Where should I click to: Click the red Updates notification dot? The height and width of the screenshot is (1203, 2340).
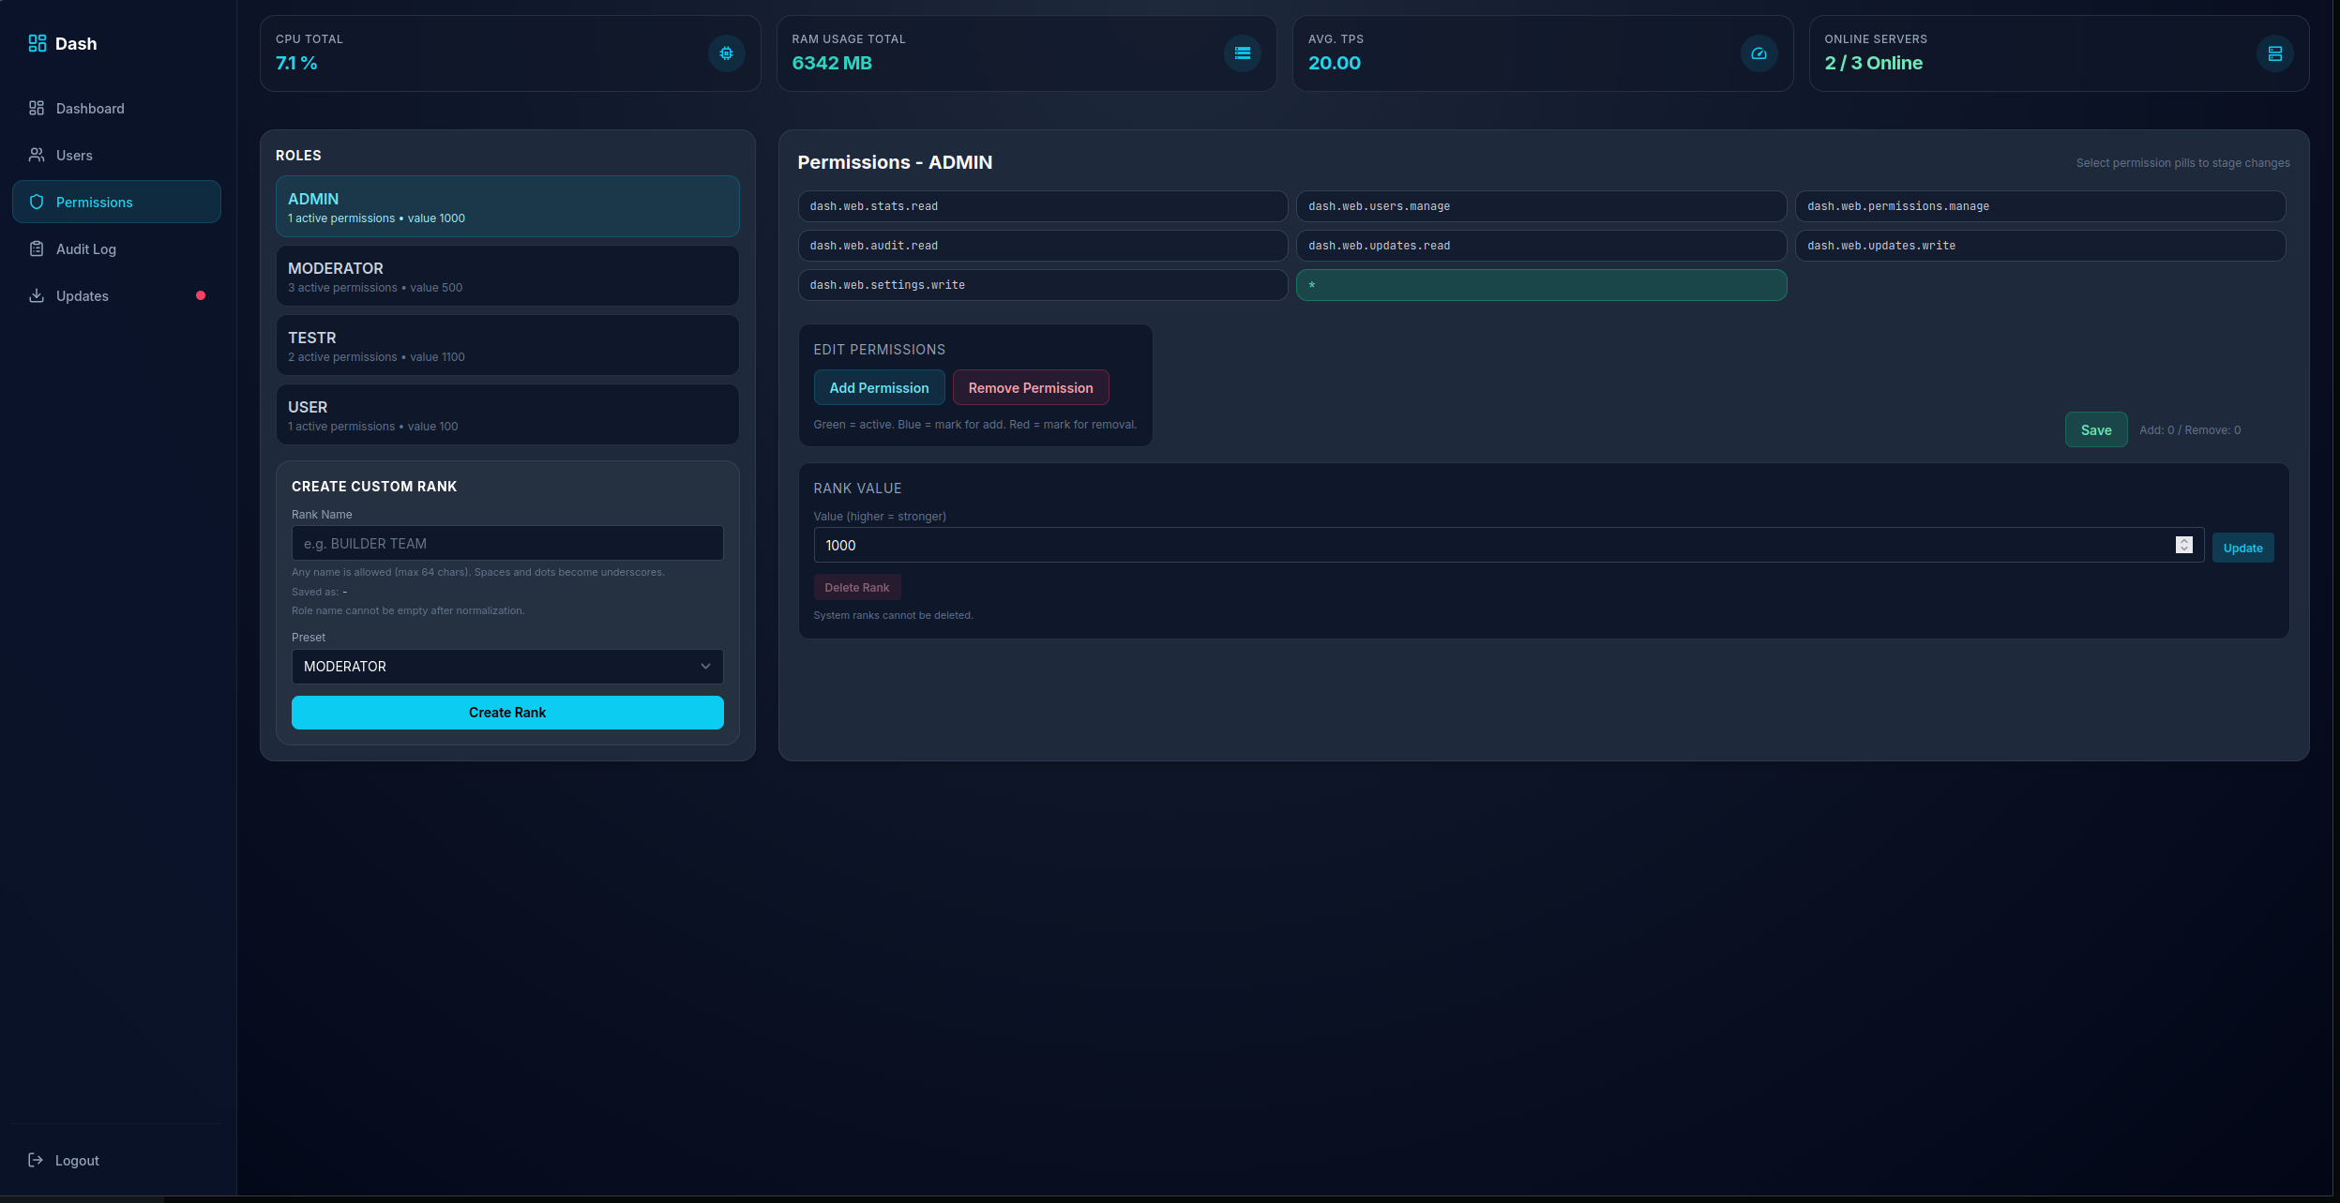pos(201,295)
